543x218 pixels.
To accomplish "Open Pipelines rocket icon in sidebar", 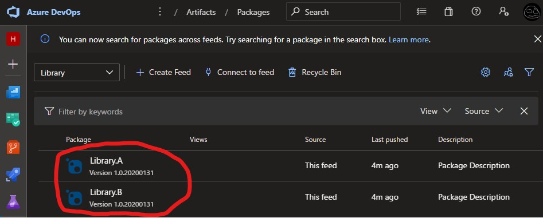I will [13, 175].
